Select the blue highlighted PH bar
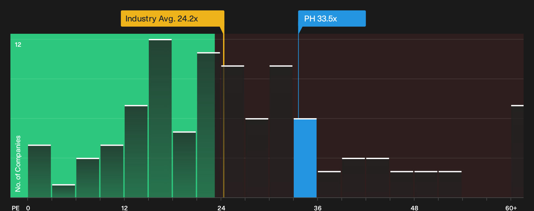Viewport: 534px width, 211px height. click(x=305, y=158)
